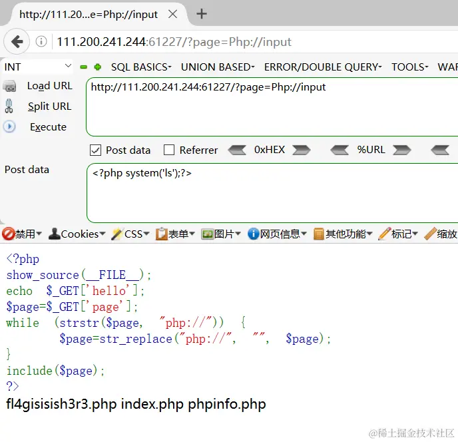Click the Split URL scissors icon
The image size is (458, 442).
click(9, 106)
